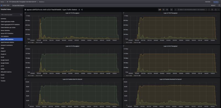221x108 pixels.
Task: Open Layer 2/3 RX Throughput panel title menu
Action: point(170,46)
